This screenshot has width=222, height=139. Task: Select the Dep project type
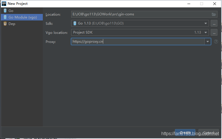22,24
